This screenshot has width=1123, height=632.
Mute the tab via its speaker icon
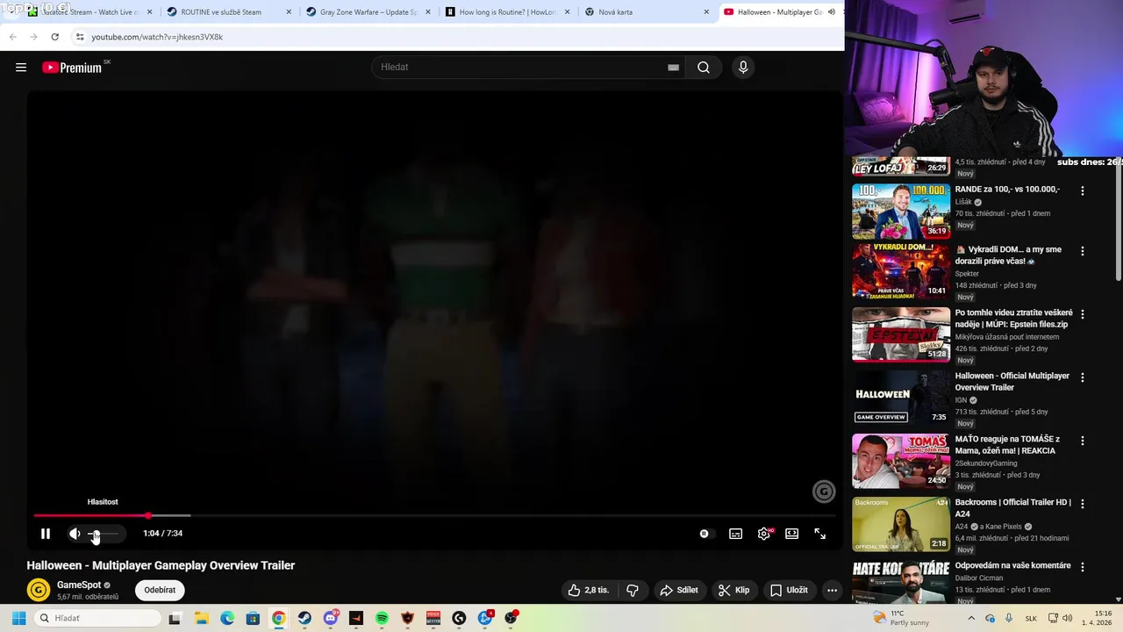click(832, 12)
